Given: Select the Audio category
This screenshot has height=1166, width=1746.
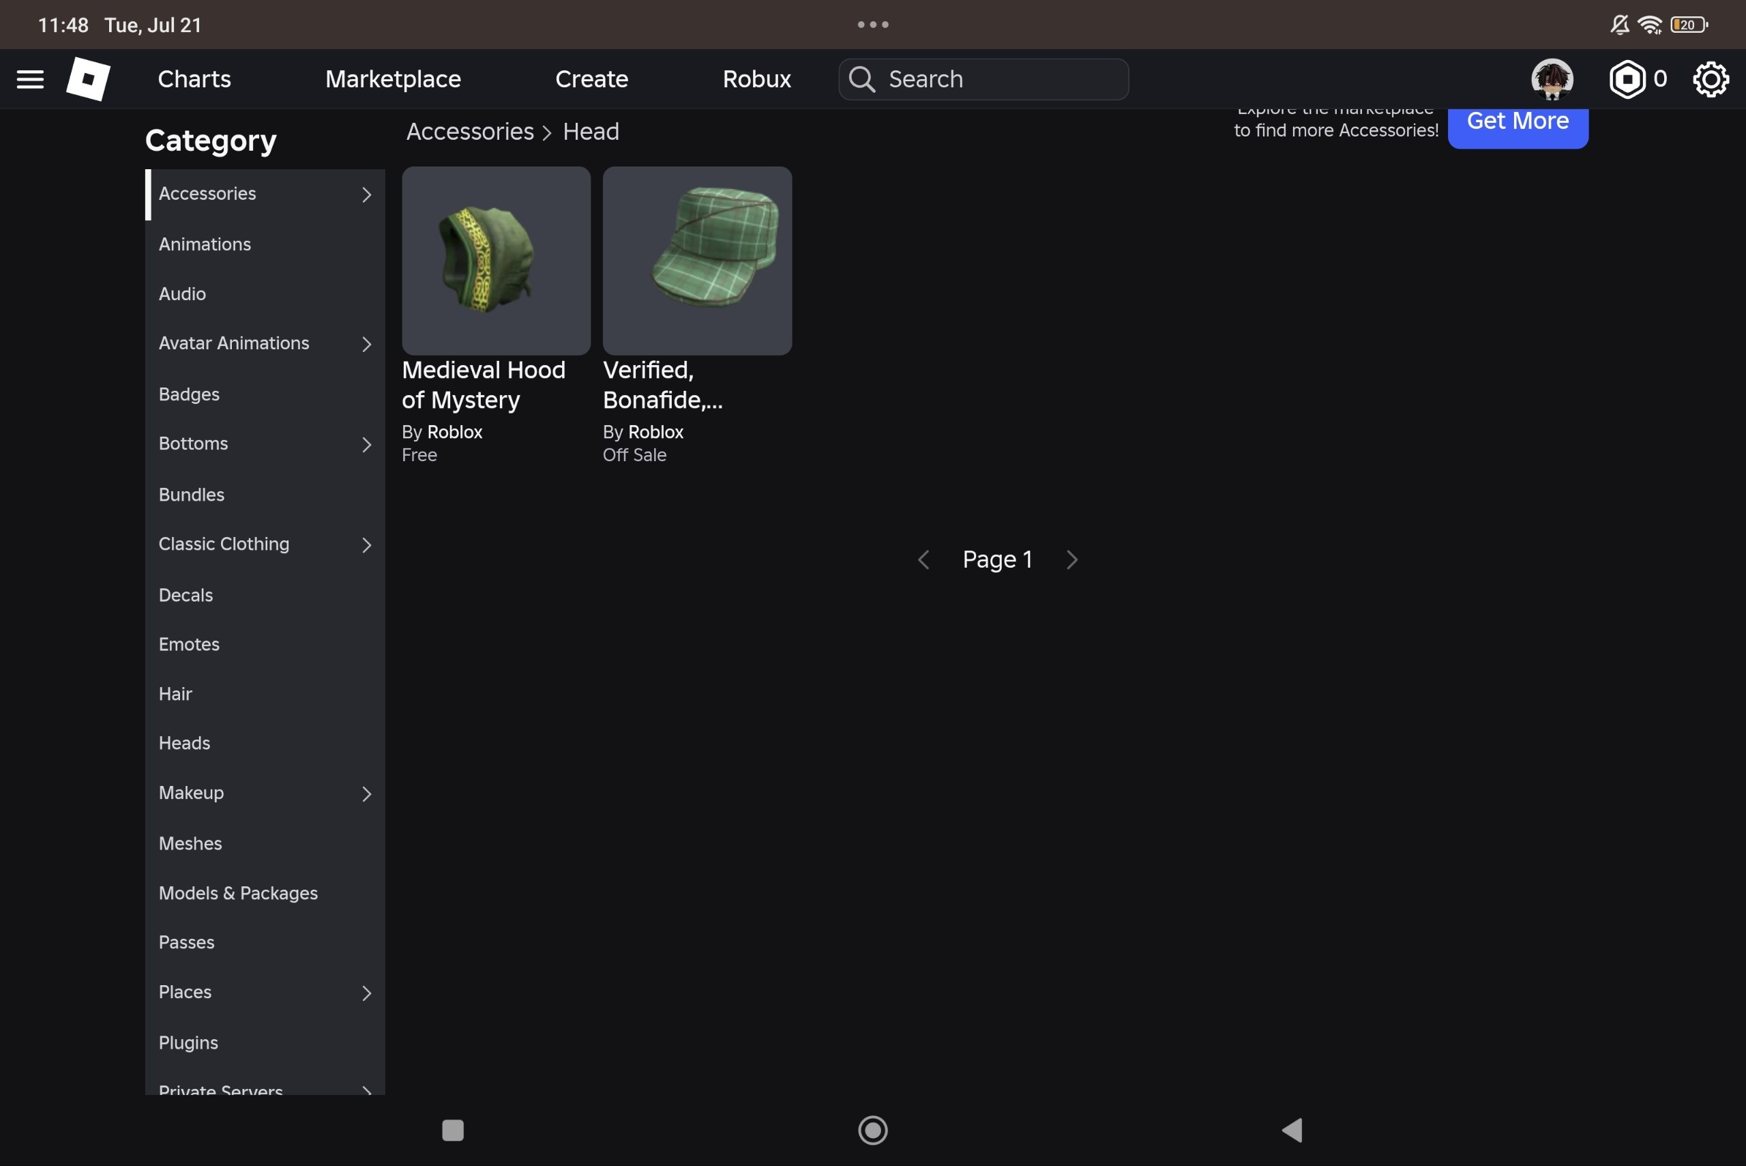Looking at the screenshot, I should (x=265, y=294).
